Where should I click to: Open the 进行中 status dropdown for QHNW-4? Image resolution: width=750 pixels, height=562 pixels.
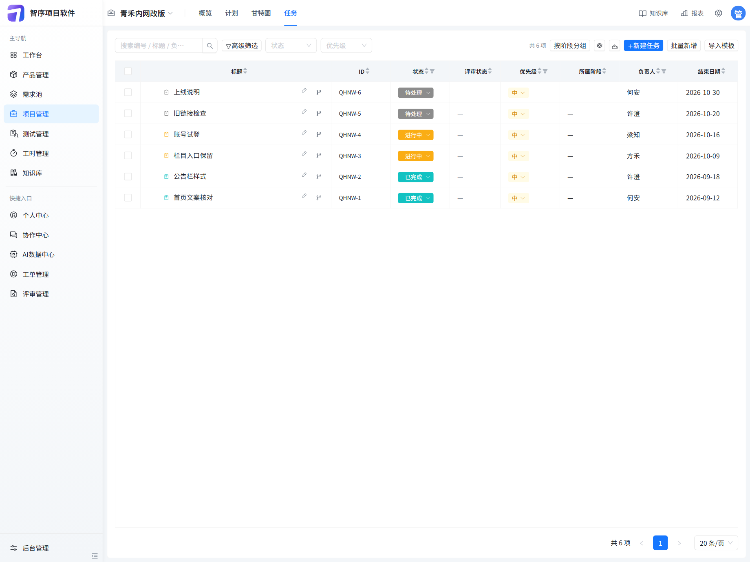pyautogui.click(x=416, y=135)
